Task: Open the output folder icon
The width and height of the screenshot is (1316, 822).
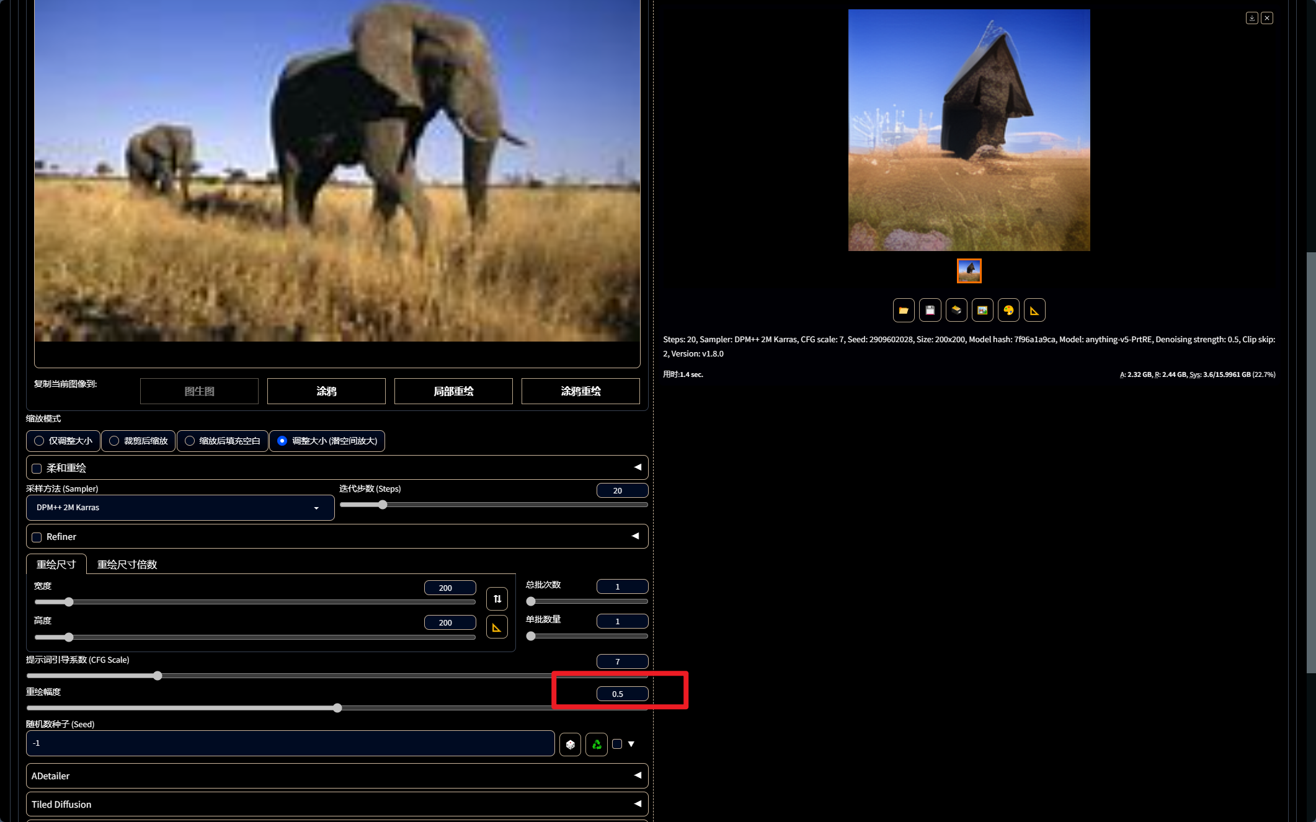Action: [904, 311]
